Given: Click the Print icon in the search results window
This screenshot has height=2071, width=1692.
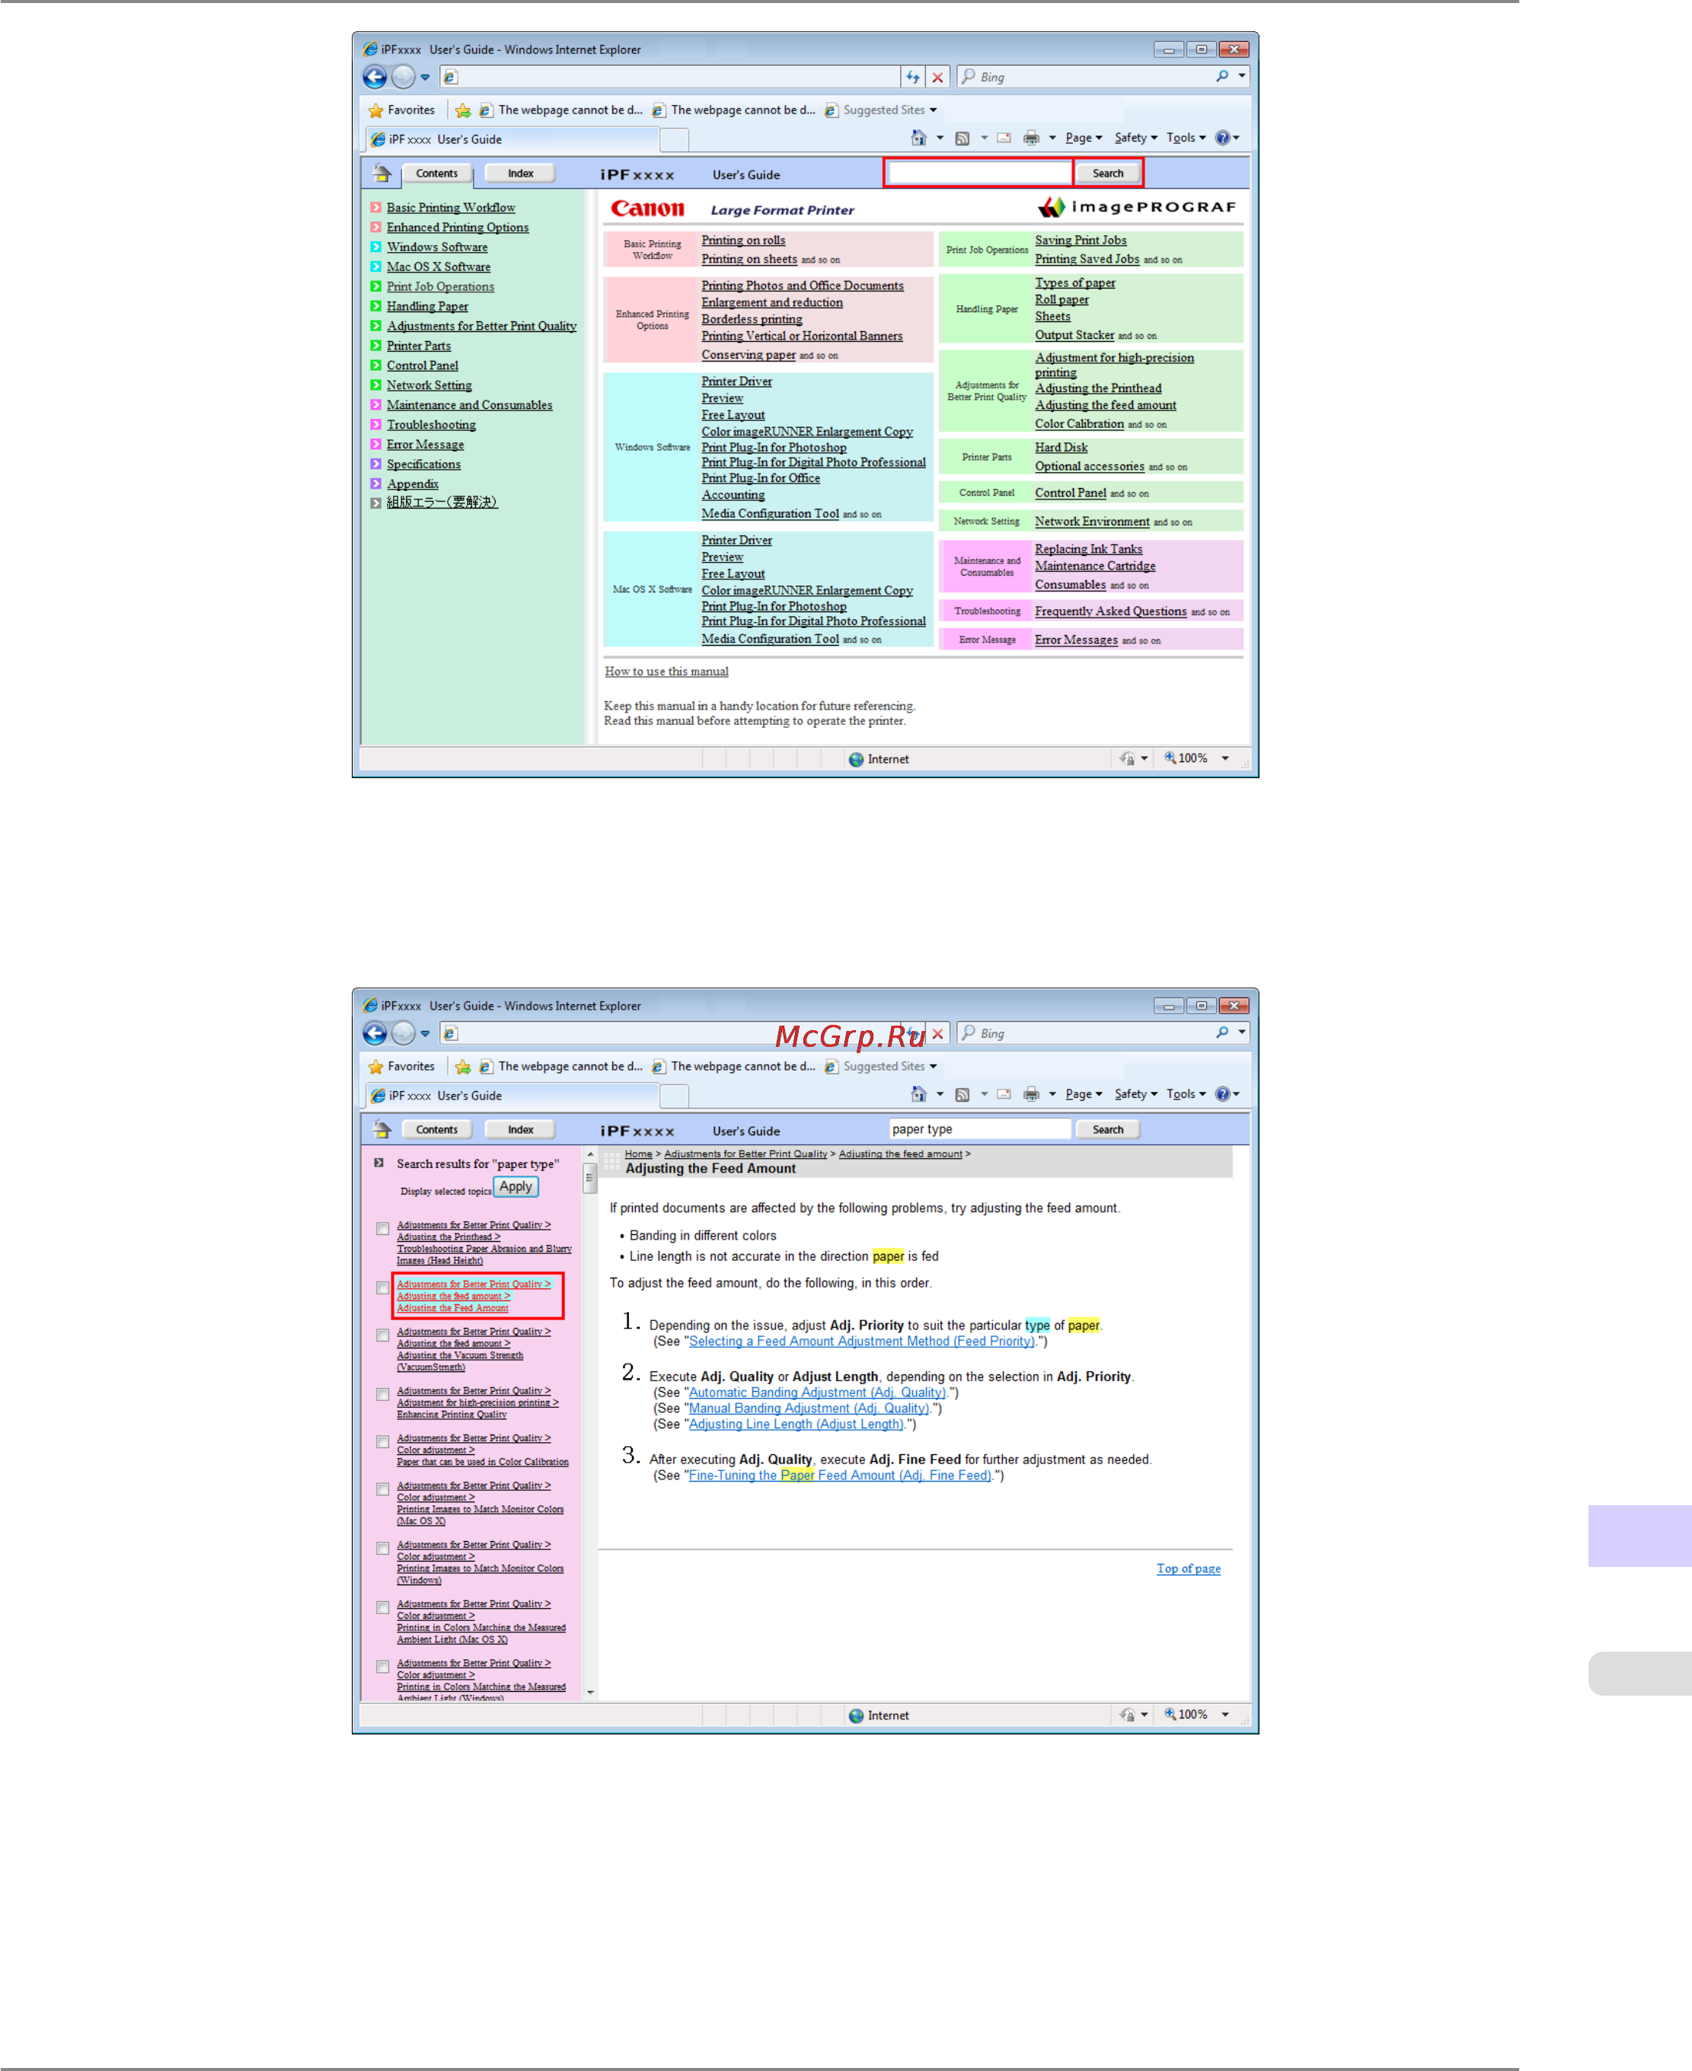Looking at the screenshot, I should coord(1031,1094).
